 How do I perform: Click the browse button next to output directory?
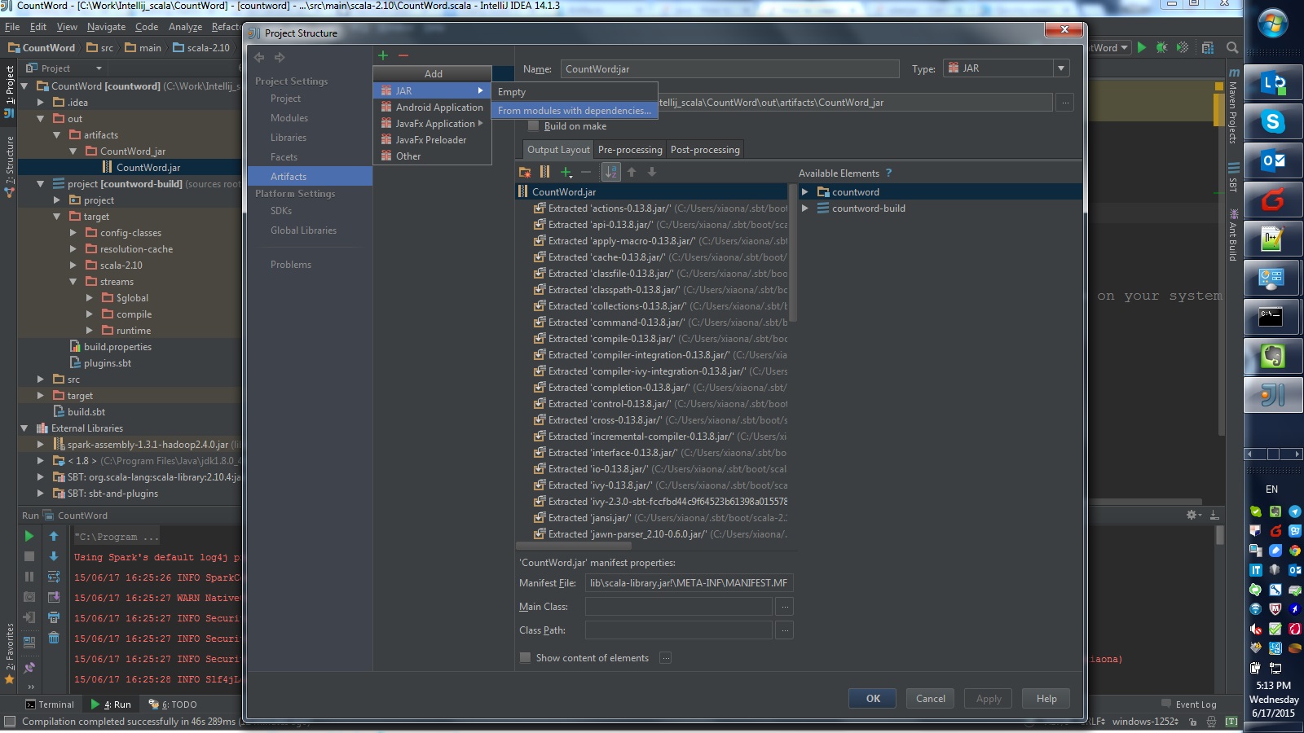pos(1064,103)
